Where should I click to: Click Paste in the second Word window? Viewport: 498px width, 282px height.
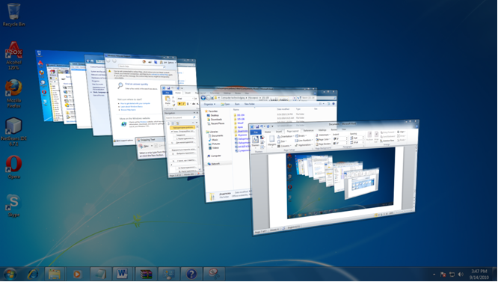(167, 101)
